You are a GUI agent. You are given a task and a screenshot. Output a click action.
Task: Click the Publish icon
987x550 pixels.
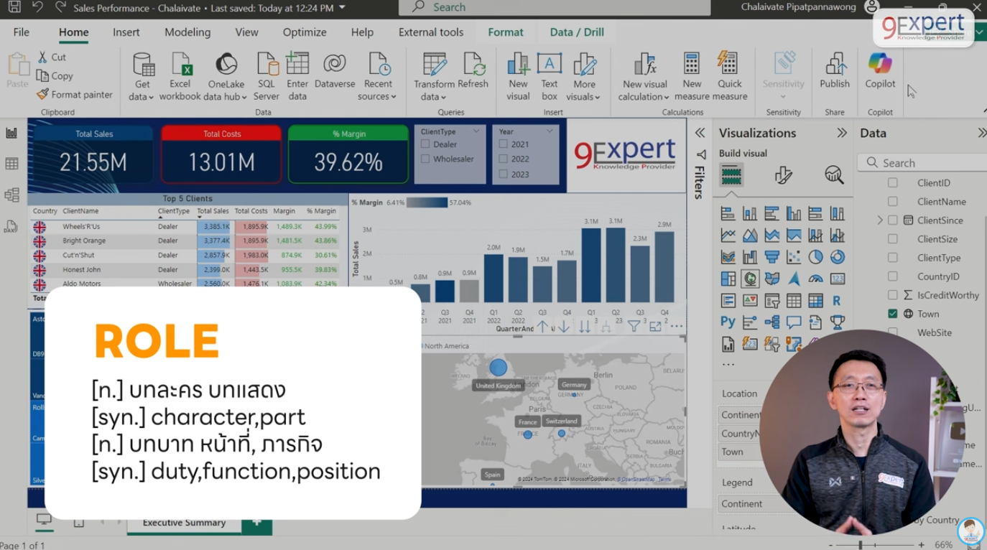[834, 71]
